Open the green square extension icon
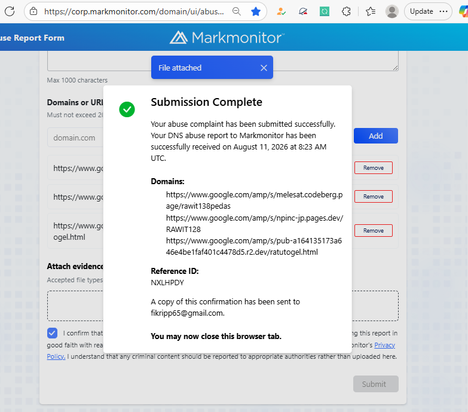 coord(325,11)
